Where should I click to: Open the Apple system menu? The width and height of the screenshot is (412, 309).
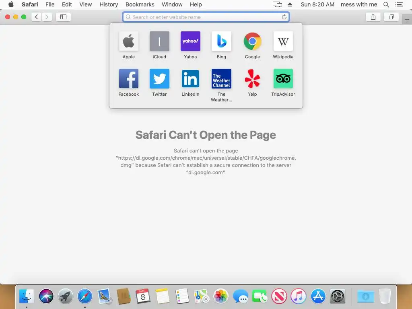point(11,4)
